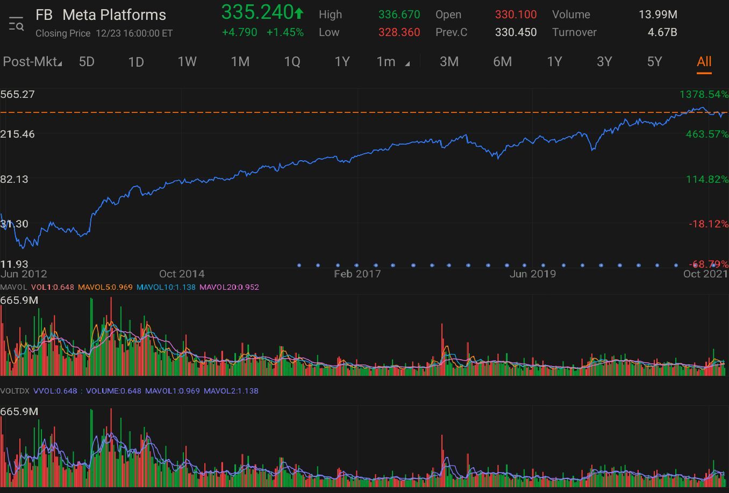Click the 82.13 price axis label
The height and width of the screenshot is (493, 729).
tap(15, 179)
